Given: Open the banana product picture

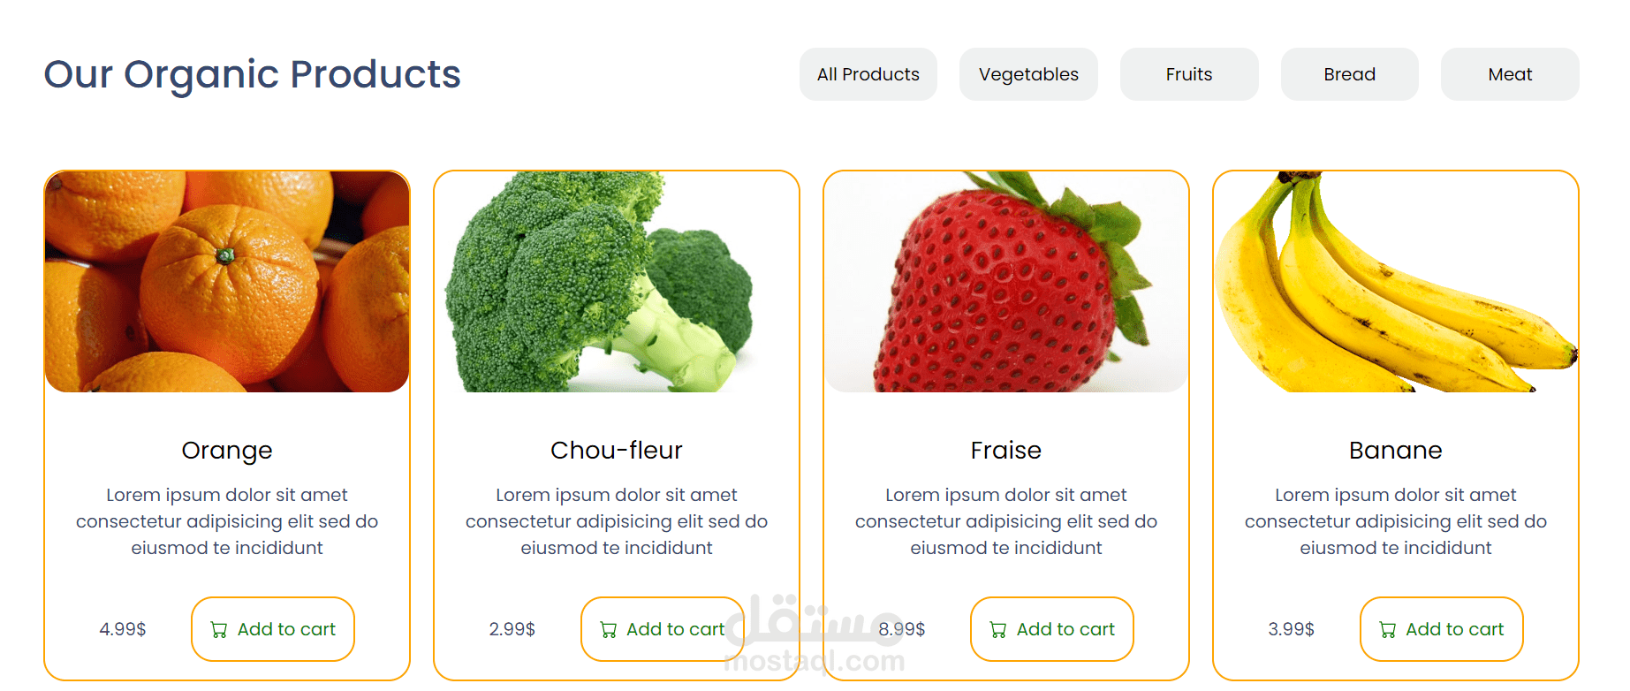Looking at the screenshot, I should tap(1396, 282).
